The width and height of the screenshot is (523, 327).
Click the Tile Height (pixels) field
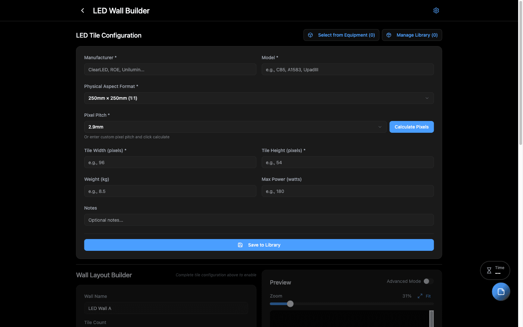(347, 162)
